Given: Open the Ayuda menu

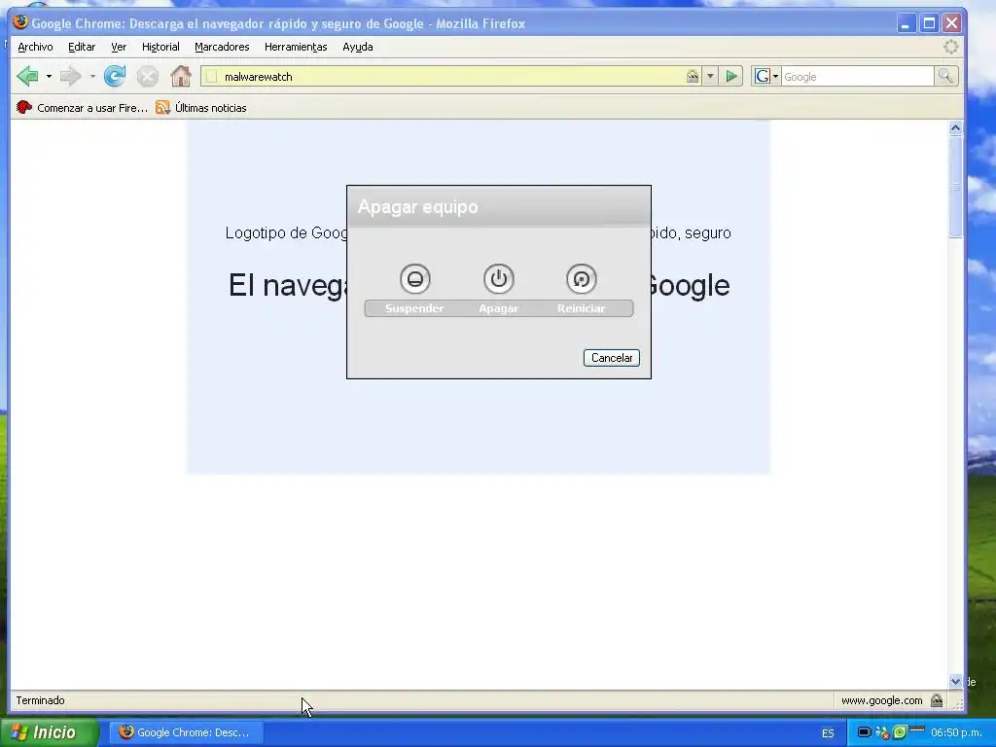Looking at the screenshot, I should click(358, 47).
